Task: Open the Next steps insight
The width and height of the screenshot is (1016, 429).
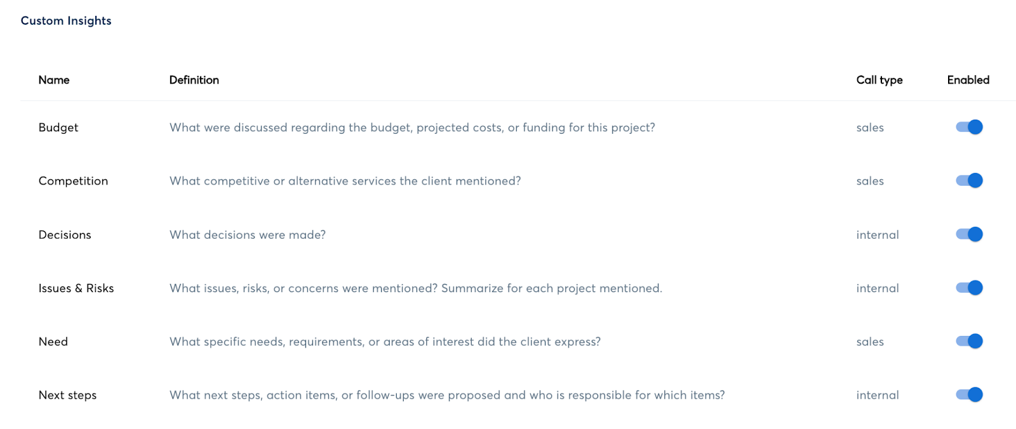Action: pyautogui.click(x=67, y=395)
